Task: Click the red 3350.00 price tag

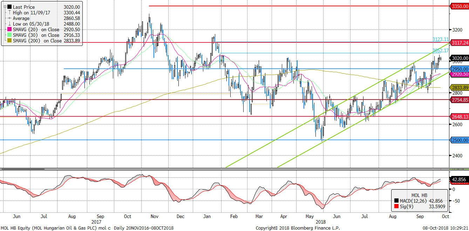Action: pyautogui.click(x=460, y=6)
